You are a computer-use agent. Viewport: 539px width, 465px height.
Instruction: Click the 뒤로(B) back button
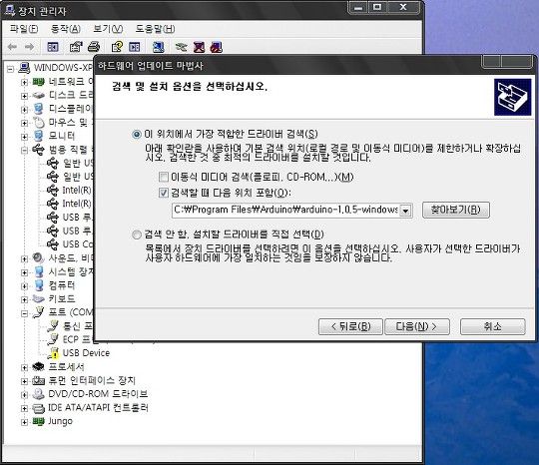coord(350,326)
